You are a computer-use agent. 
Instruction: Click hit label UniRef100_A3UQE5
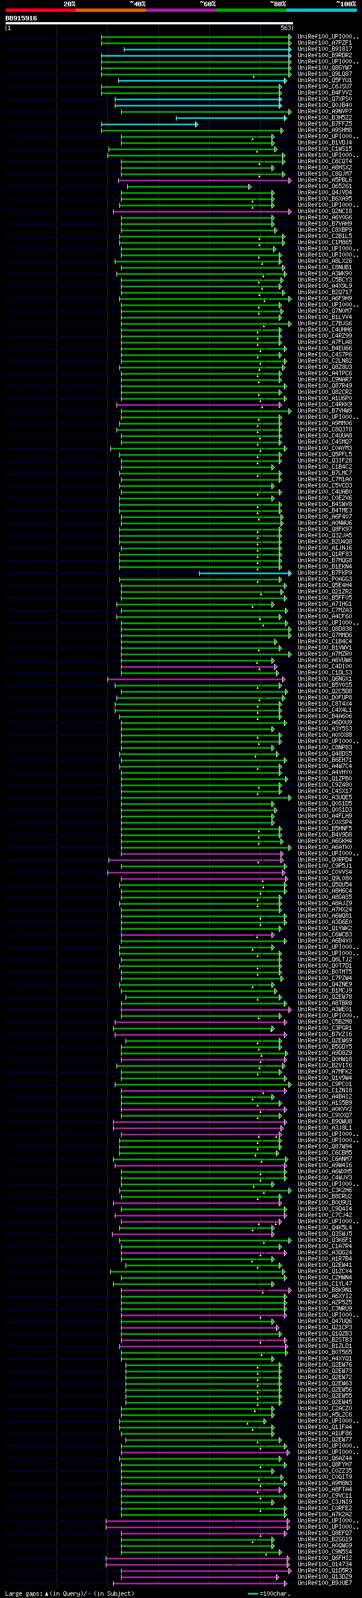pos(325,798)
